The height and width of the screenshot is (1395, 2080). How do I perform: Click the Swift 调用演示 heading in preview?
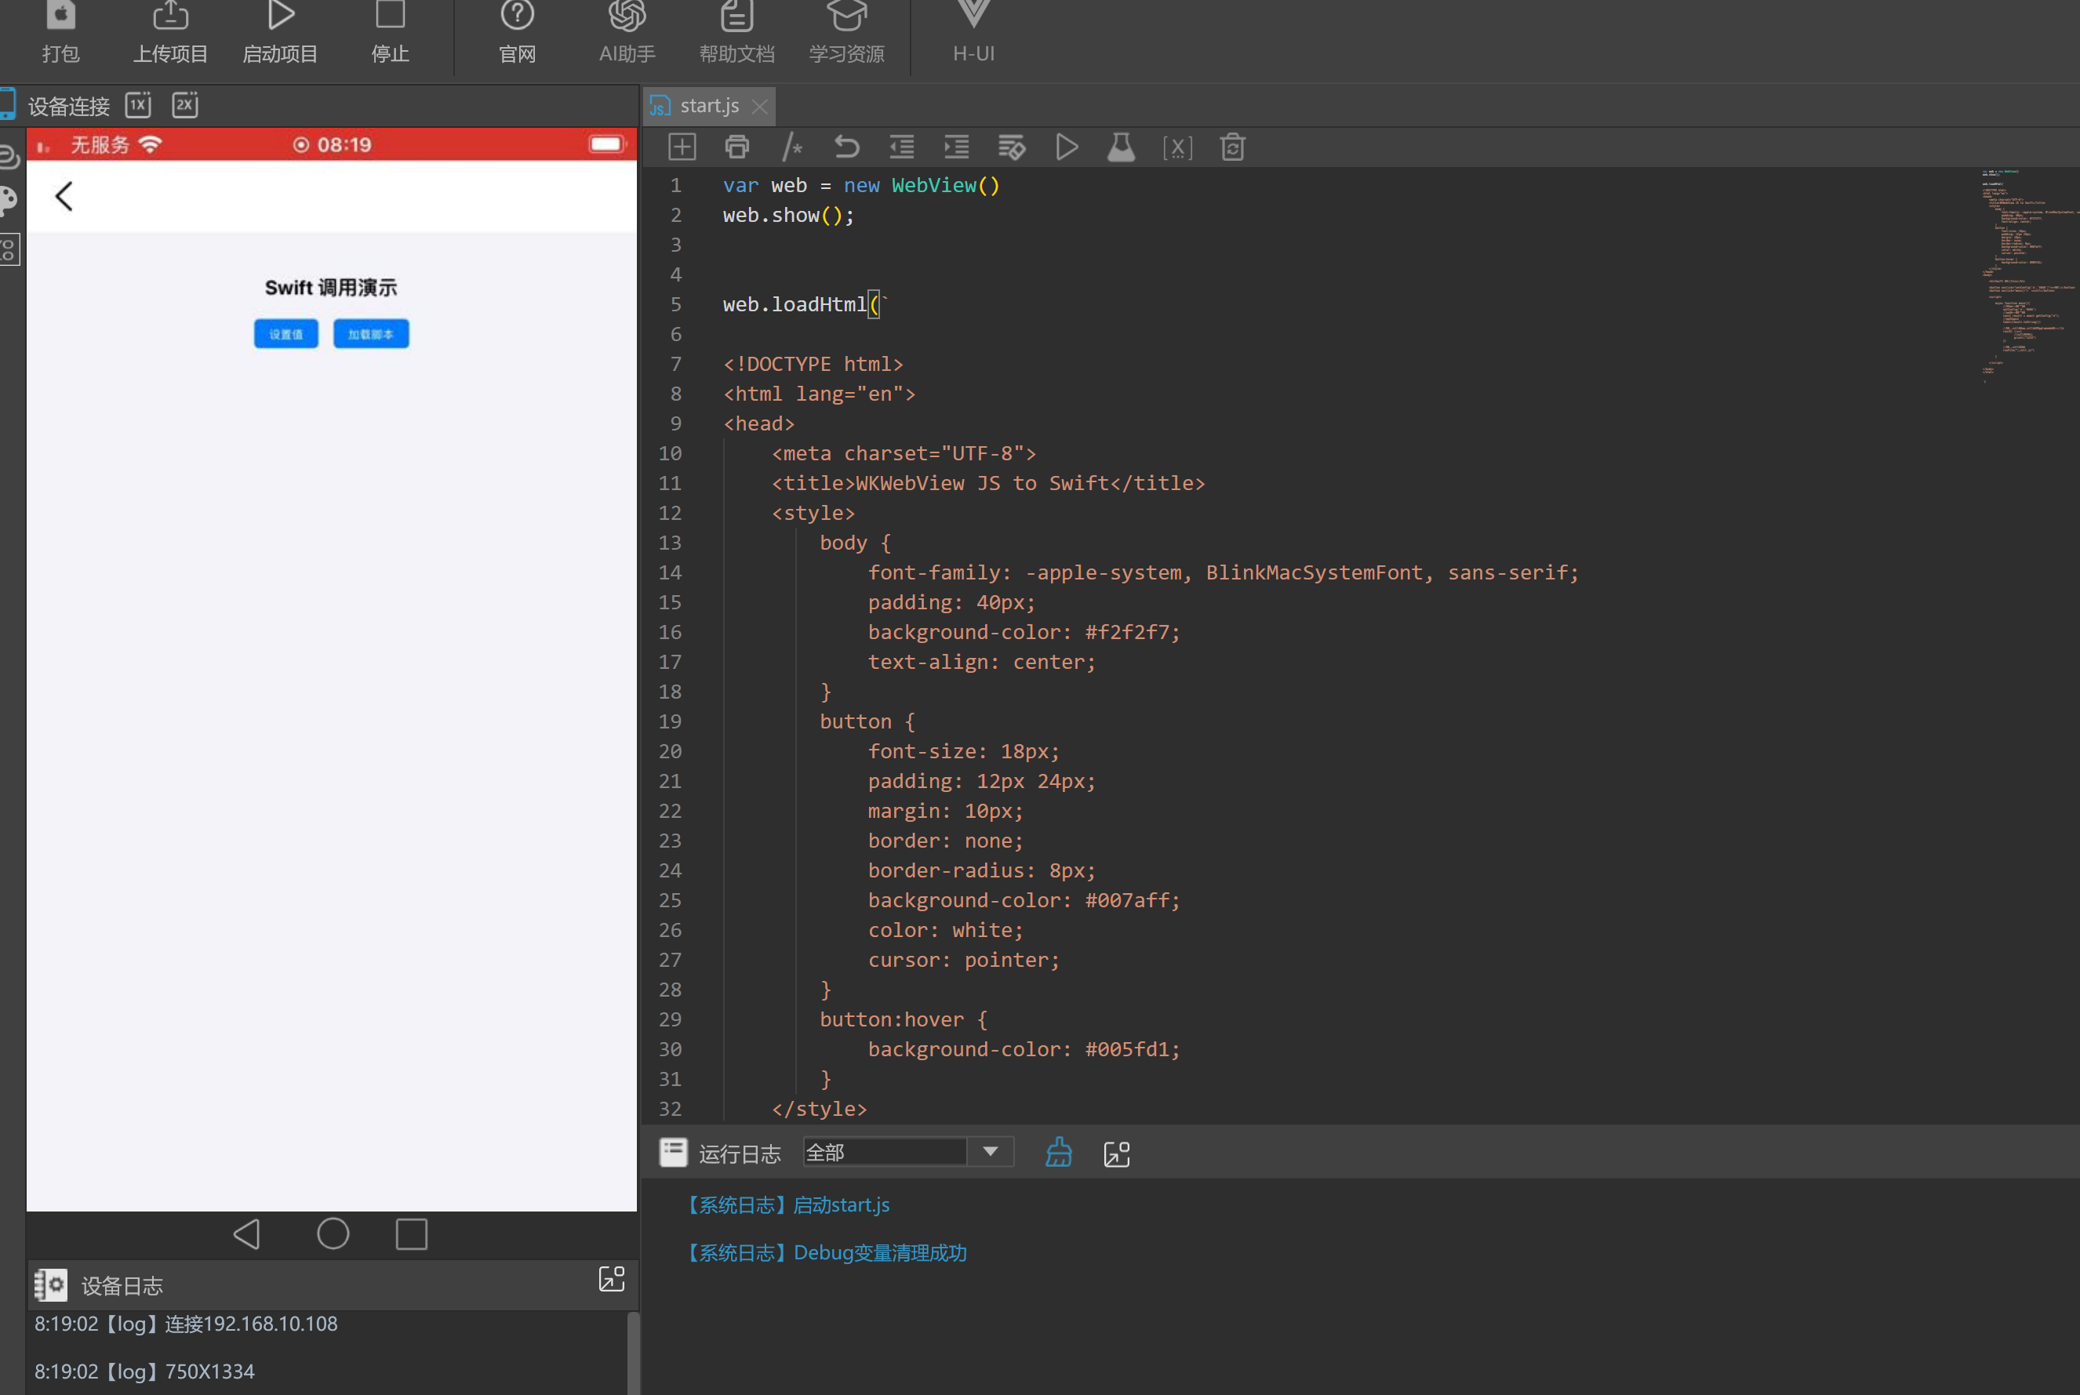(x=331, y=287)
